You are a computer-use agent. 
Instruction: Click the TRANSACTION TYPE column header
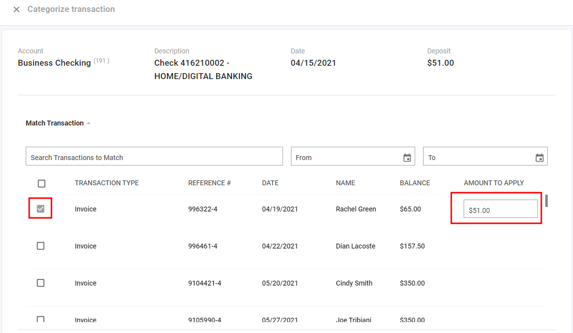106,183
